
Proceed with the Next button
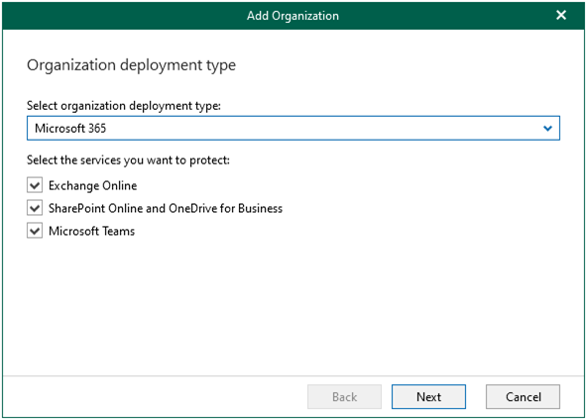428,396
